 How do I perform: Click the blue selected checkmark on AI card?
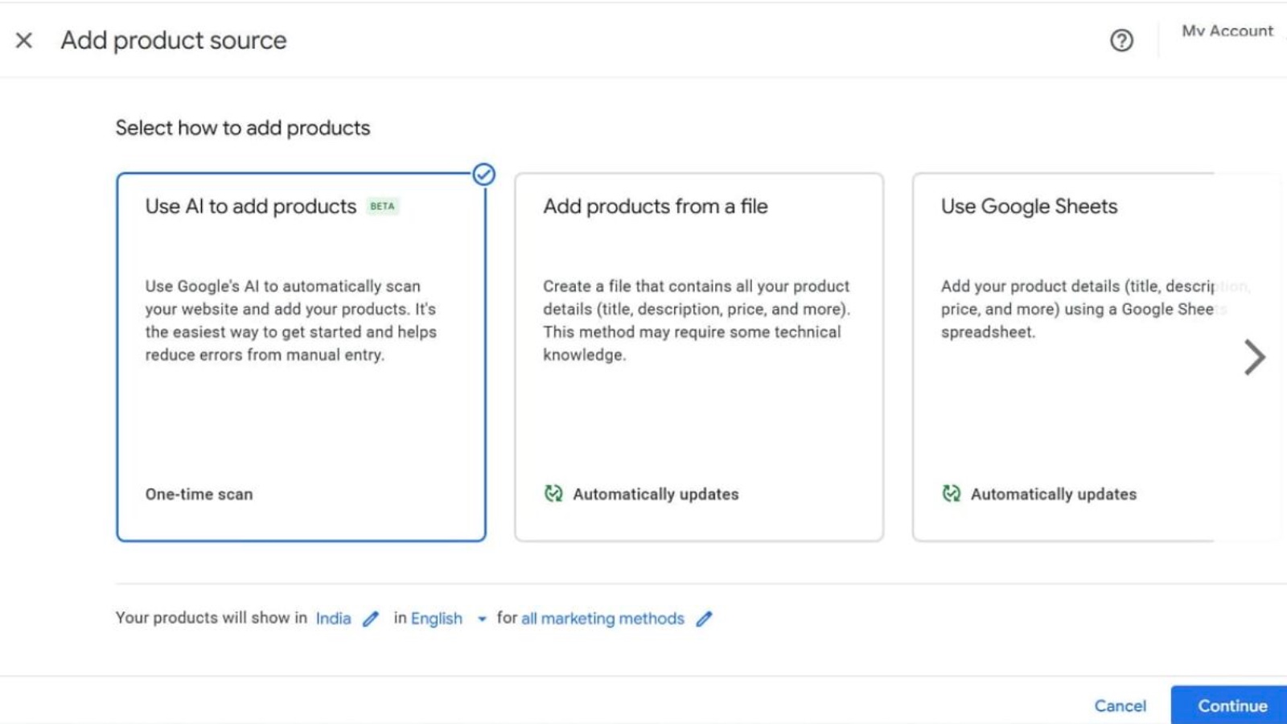click(483, 175)
